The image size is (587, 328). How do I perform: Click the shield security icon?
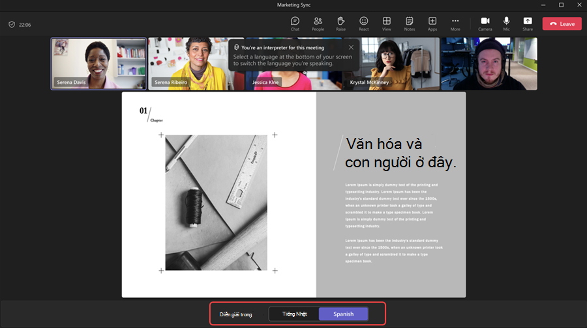coord(12,25)
